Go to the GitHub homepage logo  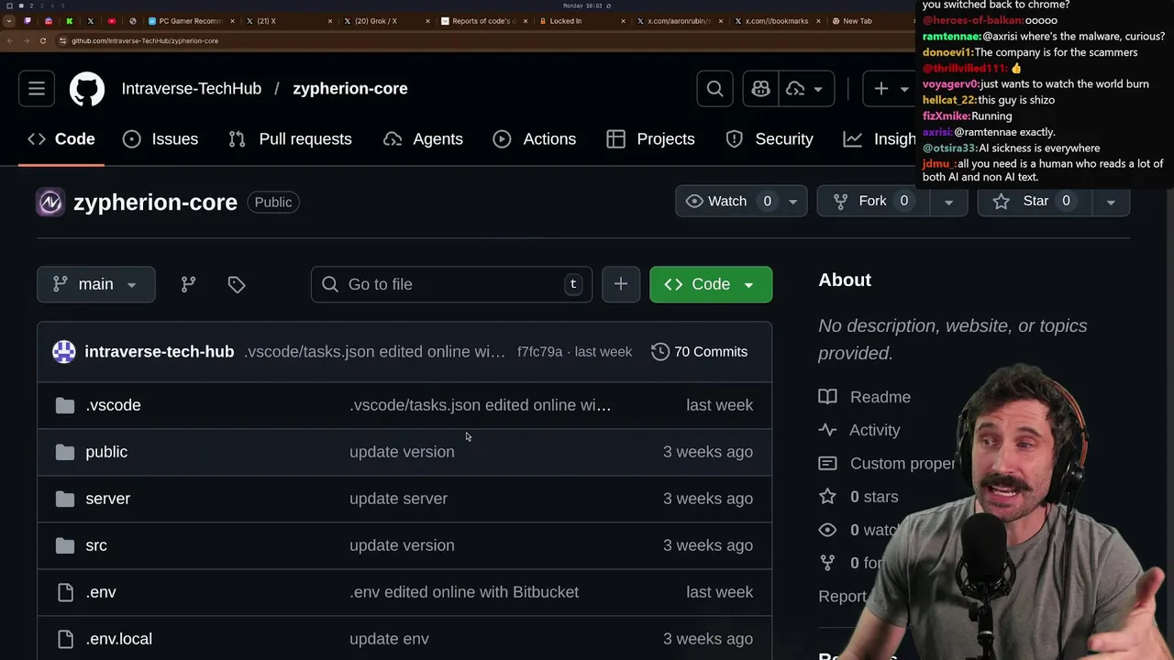coord(87,89)
